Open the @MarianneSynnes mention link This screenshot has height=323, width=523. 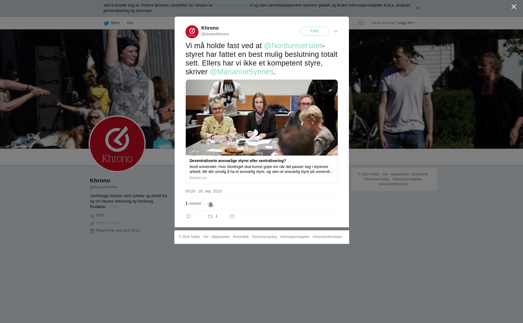242,72
